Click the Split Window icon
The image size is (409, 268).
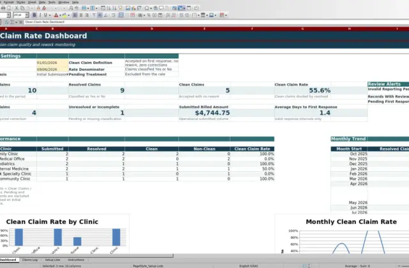click(x=189, y=8)
